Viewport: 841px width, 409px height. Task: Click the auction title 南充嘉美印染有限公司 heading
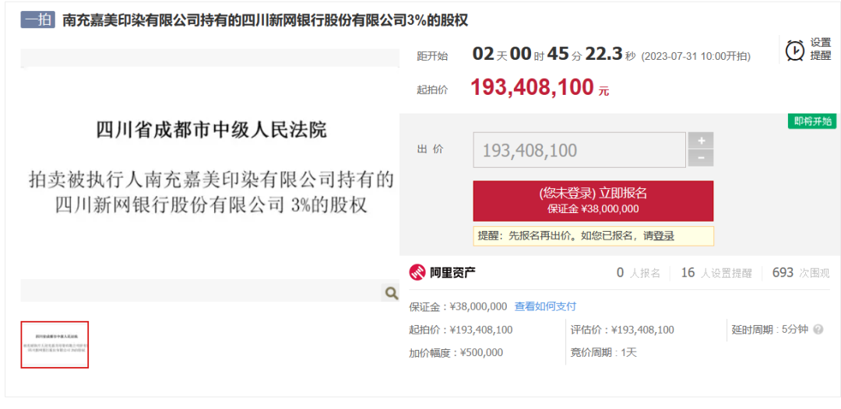coord(266,20)
